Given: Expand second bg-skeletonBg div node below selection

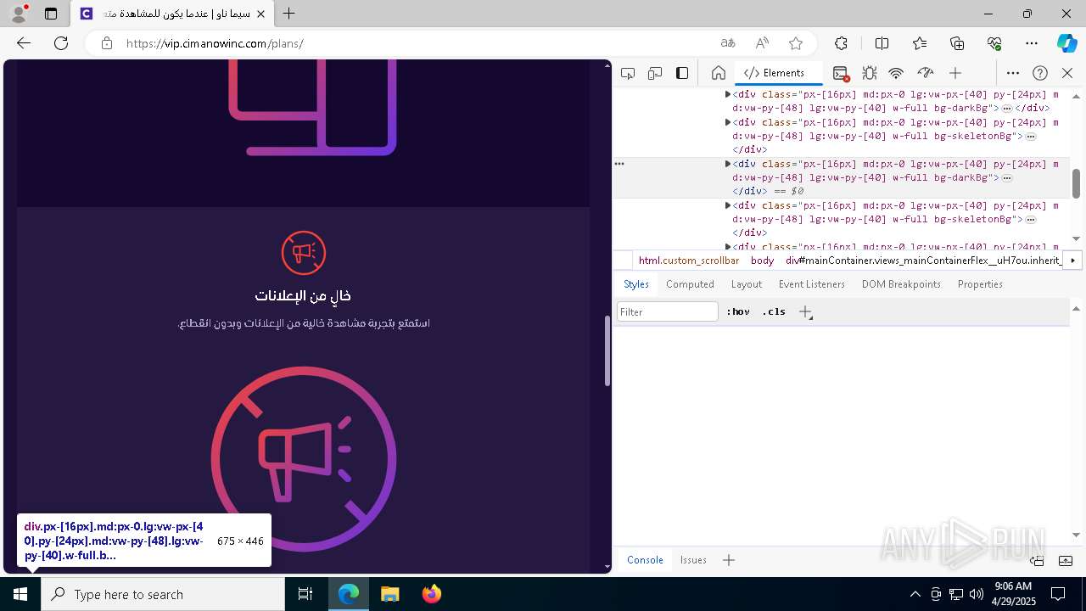Looking at the screenshot, I should [728, 205].
